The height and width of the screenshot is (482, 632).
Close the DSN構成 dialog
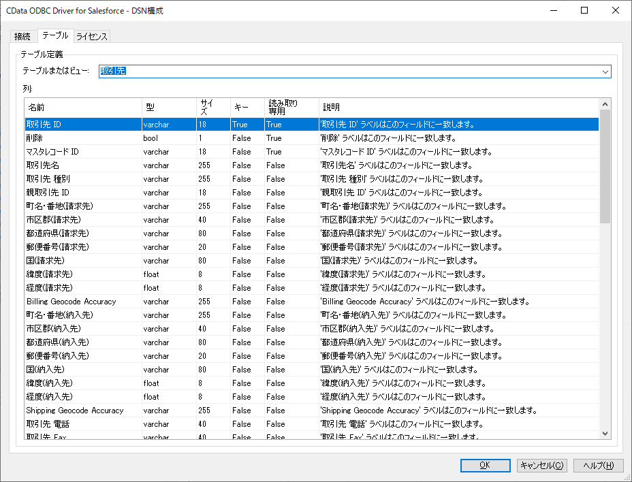[x=616, y=10]
